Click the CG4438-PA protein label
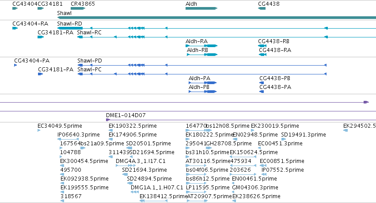Image resolution: width=376 pixels, height=203 pixels. (275, 87)
